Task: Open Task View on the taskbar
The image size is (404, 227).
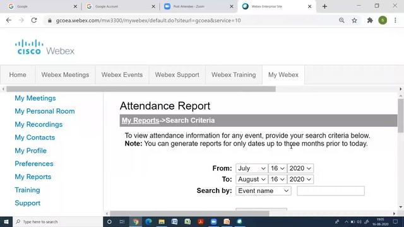Action: coord(122,221)
